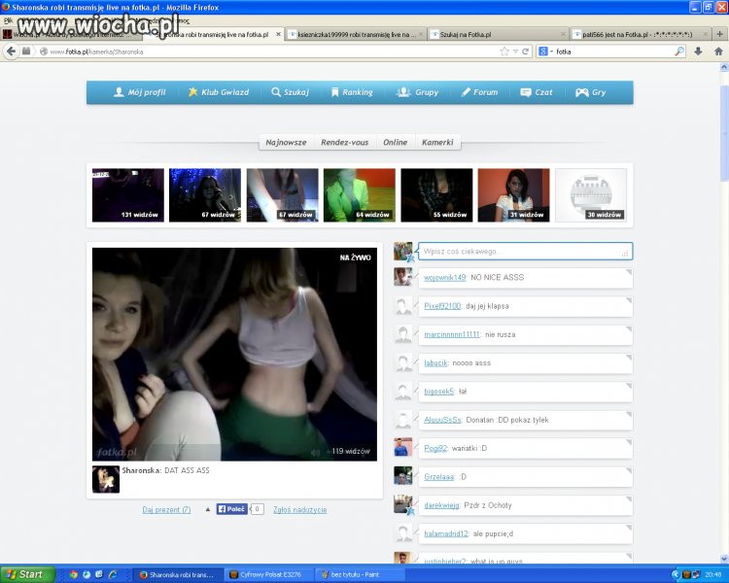Click the page scrollbar down arrow
729x583 pixels.
(724, 559)
